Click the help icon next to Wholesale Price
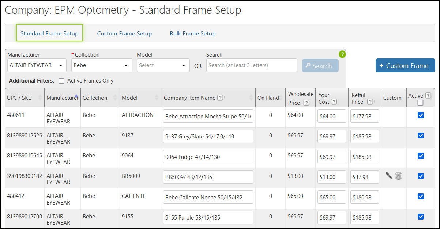The height and width of the screenshot is (229, 440). [x=308, y=103]
